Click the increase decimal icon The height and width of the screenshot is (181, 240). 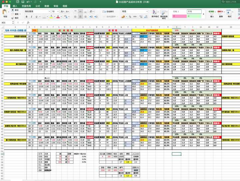[x=141, y=17]
